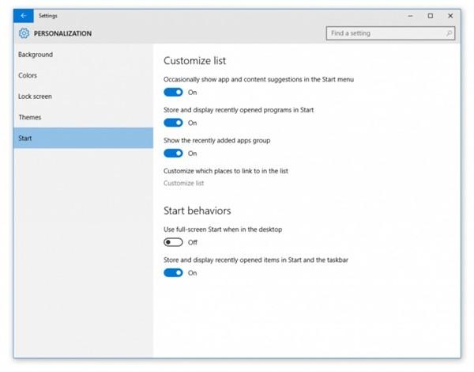
Task: Enable full-screen Start in the desktop
Action: (x=173, y=242)
